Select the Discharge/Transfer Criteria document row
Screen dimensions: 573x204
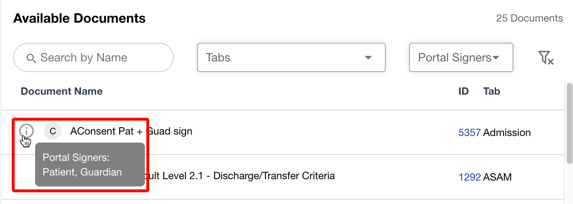(x=256, y=176)
